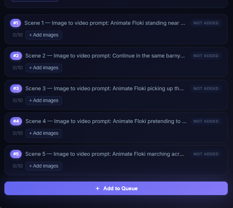Click Scene 1 NOT ADDED status badge
Screen dimensions: 233x208
(206, 23)
